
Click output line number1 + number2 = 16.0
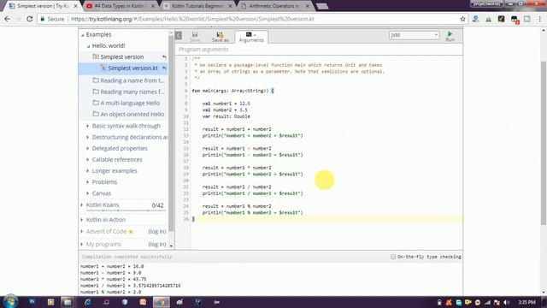tap(112, 266)
